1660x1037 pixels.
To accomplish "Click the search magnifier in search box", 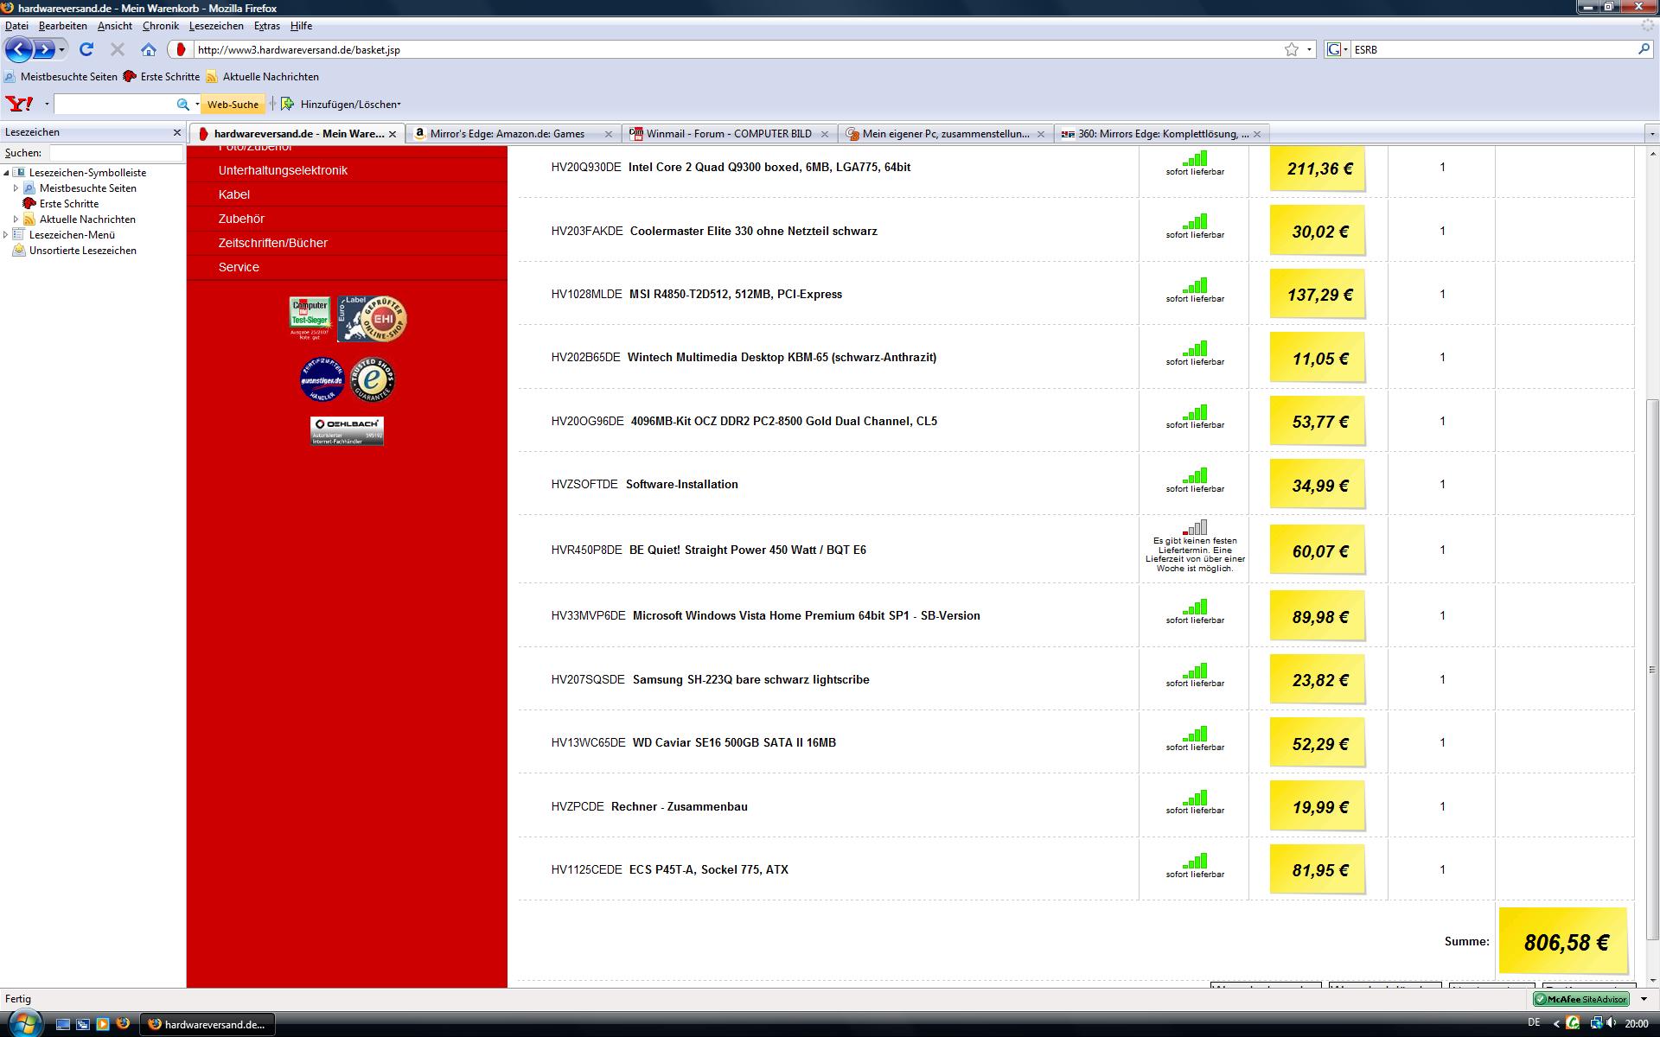I will [x=1644, y=50].
